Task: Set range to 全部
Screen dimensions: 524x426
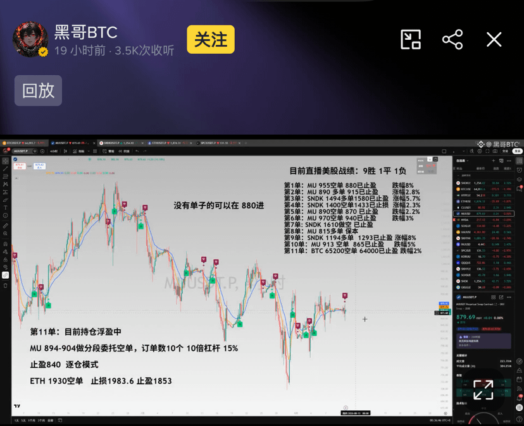Action: coord(50,421)
